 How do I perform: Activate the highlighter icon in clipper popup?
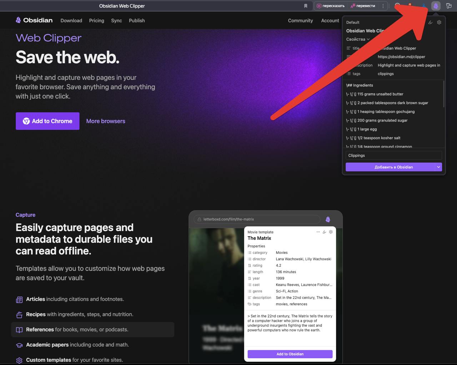430,22
